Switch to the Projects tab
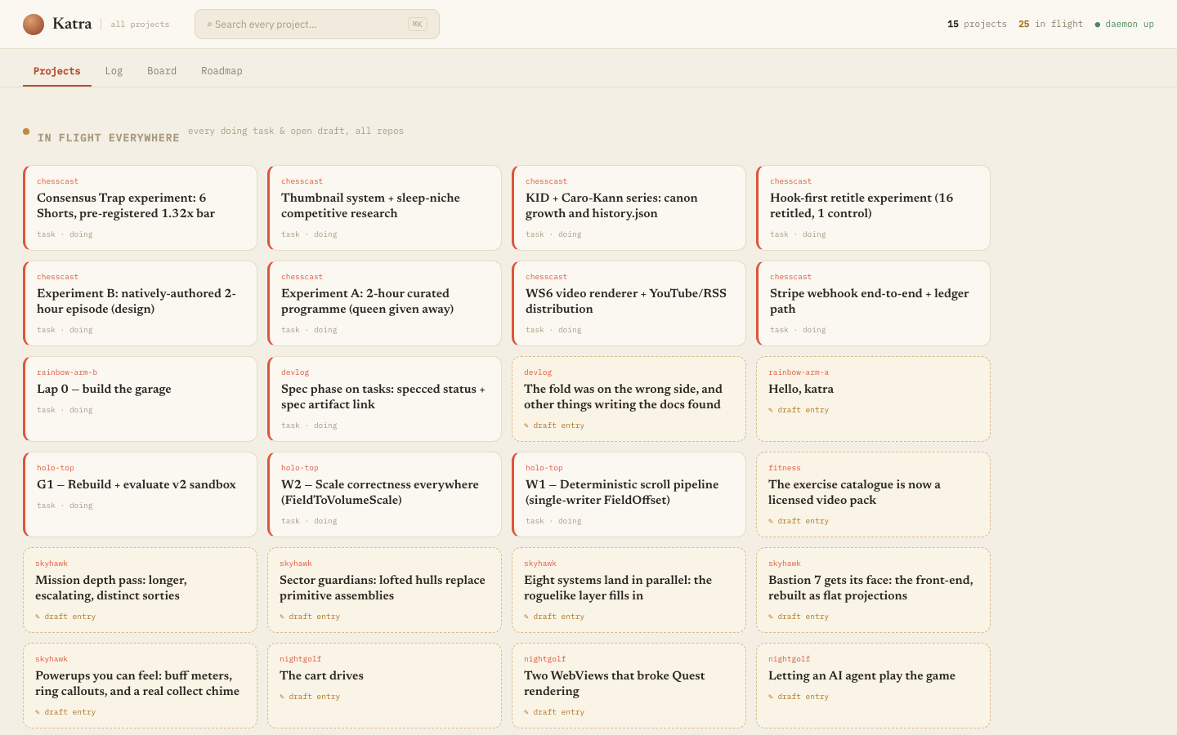This screenshot has height=735, width=1177. click(57, 71)
